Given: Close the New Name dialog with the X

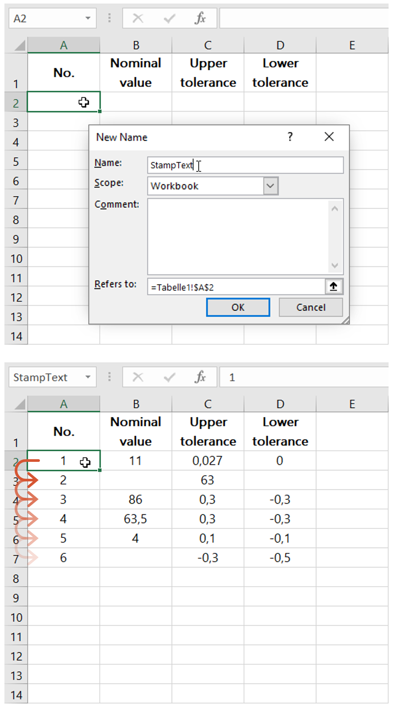Looking at the screenshot, I should 329,137.
